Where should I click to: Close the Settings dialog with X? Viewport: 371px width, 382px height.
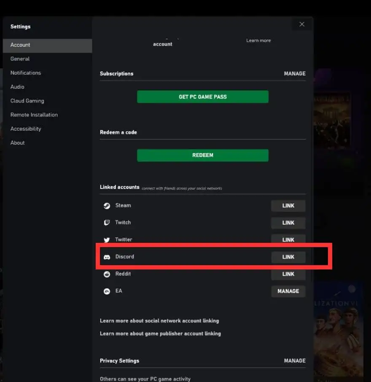pos(302,24)
